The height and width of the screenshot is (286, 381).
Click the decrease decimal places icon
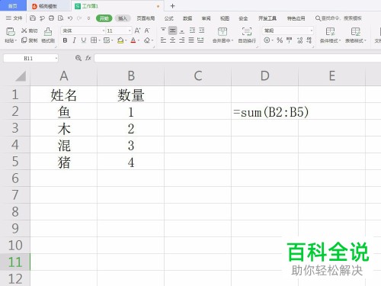pyautogui.click(x=309, y=40)
